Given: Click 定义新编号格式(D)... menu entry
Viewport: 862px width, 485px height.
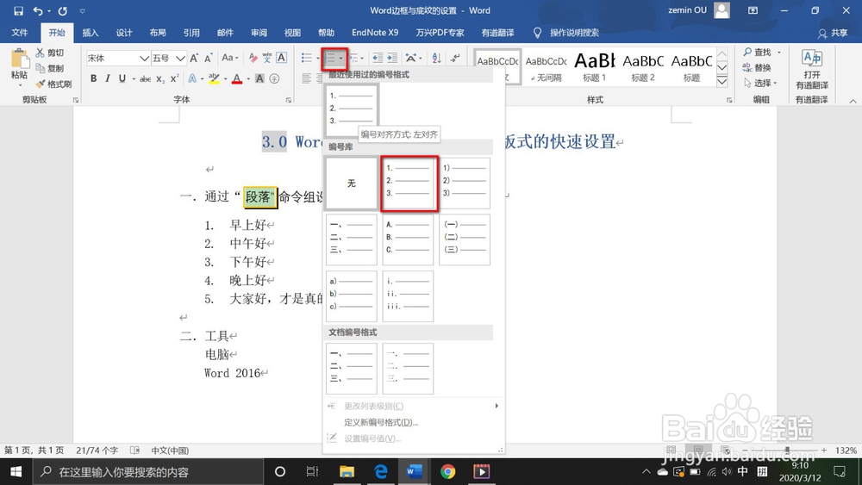Looking at the screenshot, I should pos(381,422).
